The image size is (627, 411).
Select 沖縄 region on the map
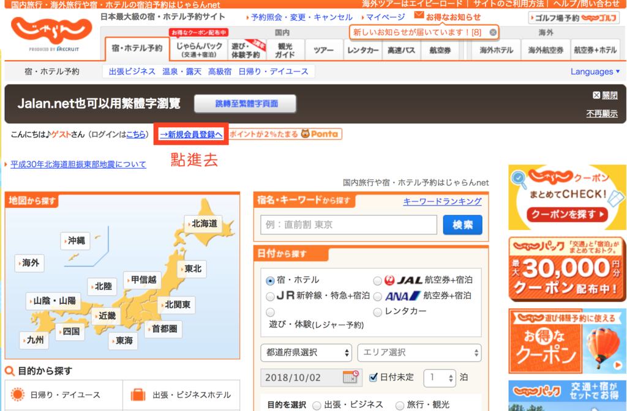[75, 240]
